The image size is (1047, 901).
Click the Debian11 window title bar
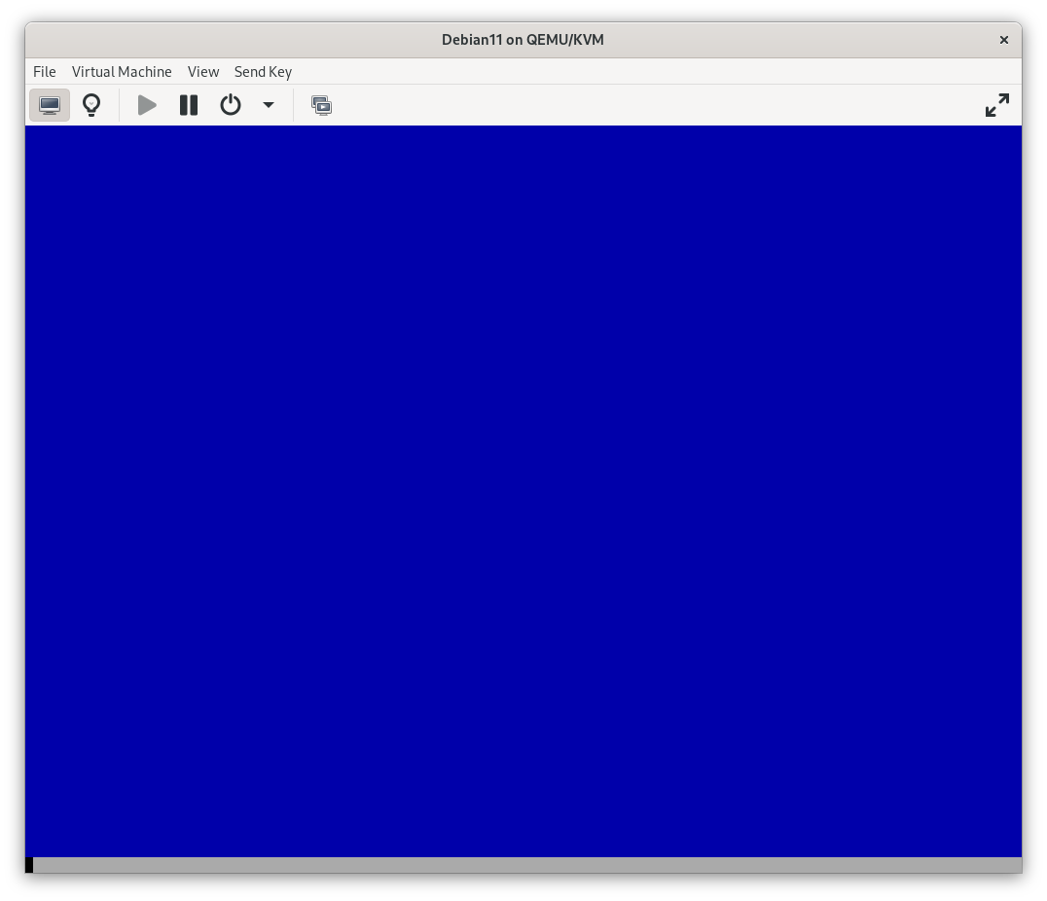[x=523, y=40]
